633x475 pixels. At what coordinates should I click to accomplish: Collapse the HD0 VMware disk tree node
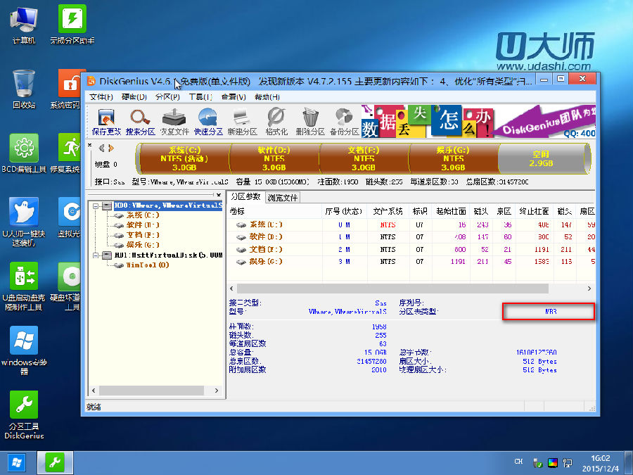tap(96, 206)
